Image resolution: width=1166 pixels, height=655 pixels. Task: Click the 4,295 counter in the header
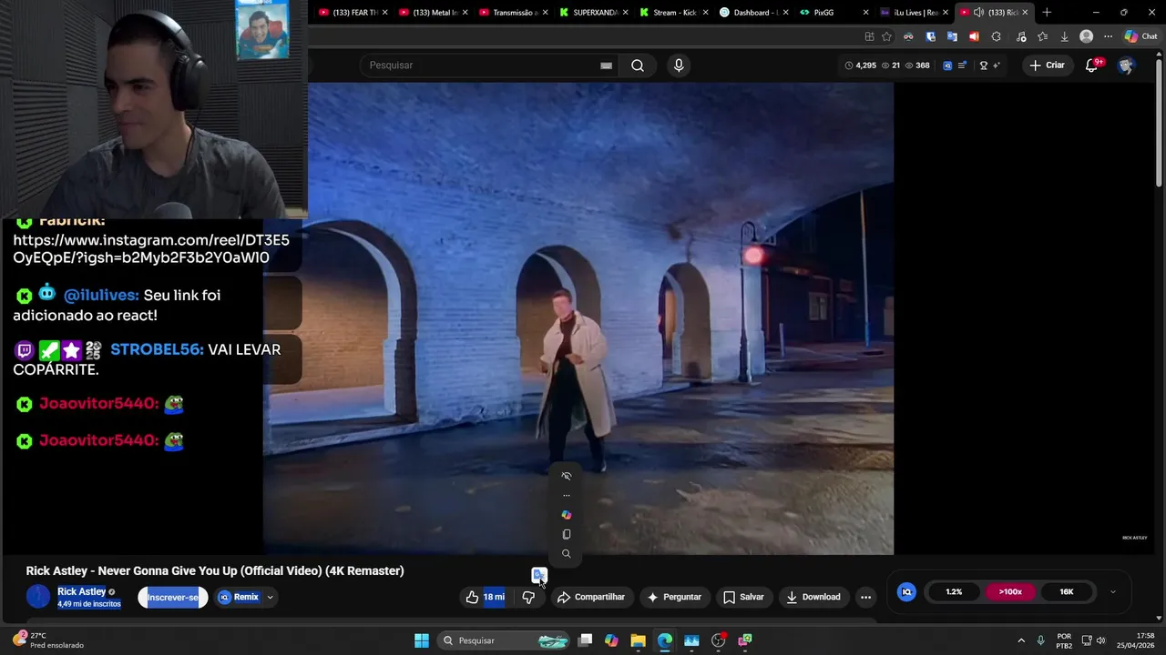[x=861, y=65]
